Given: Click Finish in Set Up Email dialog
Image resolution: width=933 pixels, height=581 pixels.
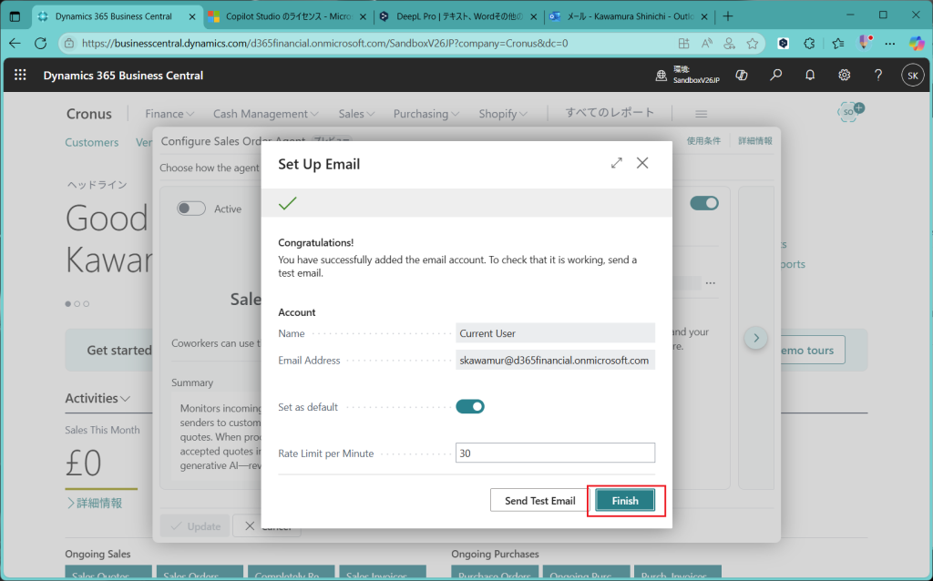Looking at the screenshot, I should point(625,501).
